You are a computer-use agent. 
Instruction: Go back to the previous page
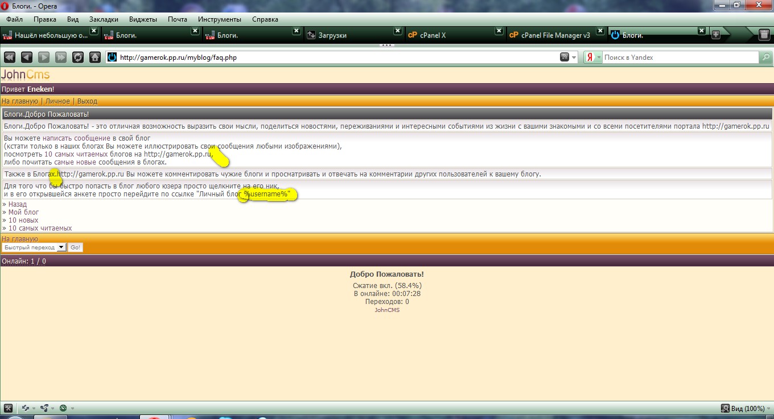[x=26, y=57]
